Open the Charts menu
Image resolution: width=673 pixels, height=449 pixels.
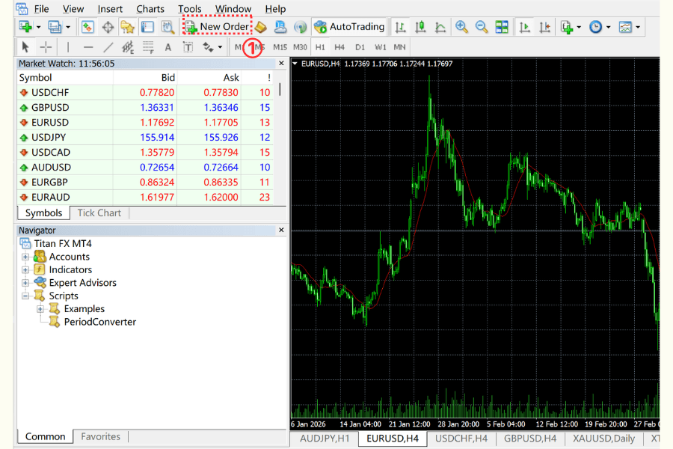150,9
